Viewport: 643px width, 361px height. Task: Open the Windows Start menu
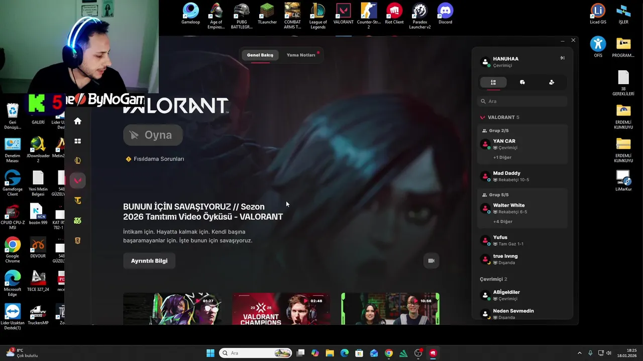[210, 353]
